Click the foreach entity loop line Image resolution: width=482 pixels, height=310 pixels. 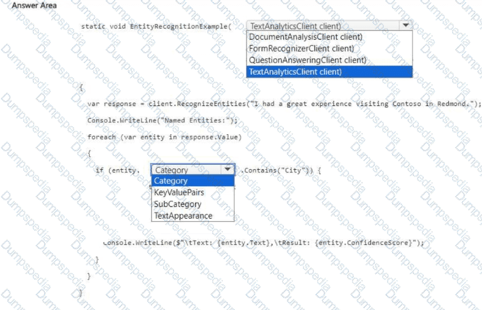pos(164,137)
